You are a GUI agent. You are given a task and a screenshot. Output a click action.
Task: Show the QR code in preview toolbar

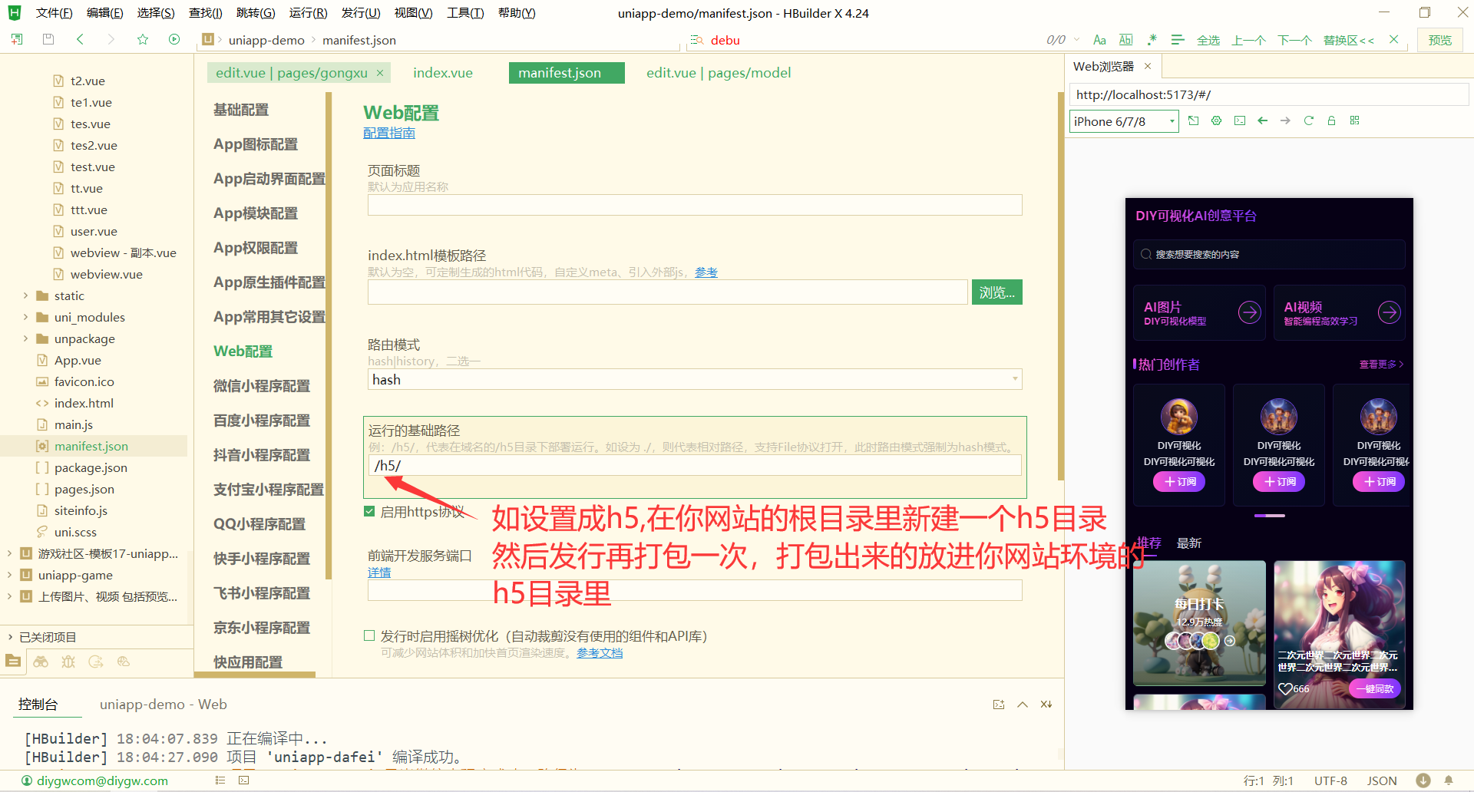tap(1355, 120)
